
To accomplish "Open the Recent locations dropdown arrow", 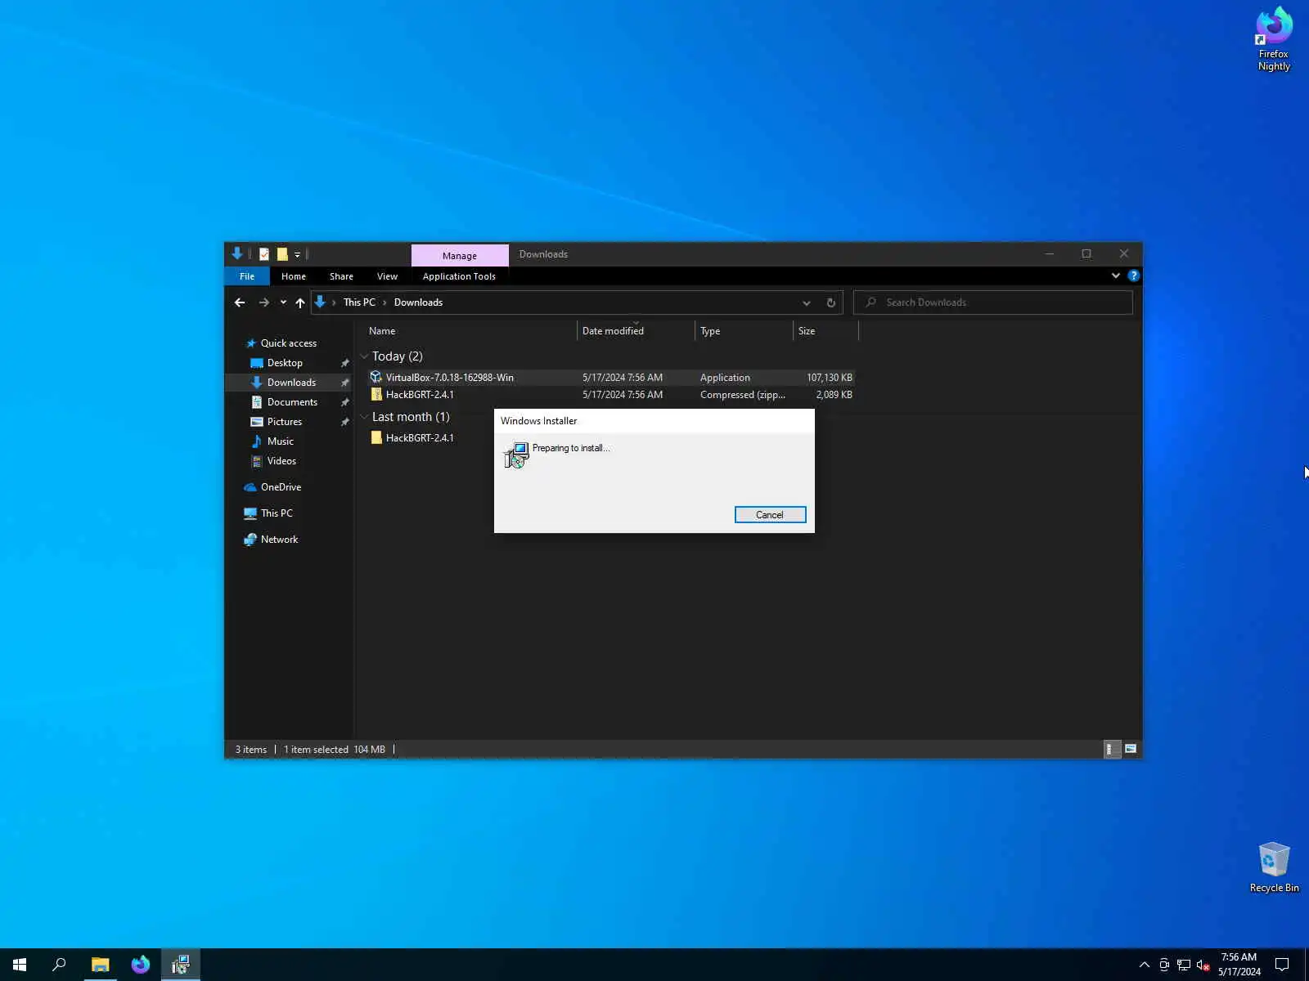I will 283,302.
